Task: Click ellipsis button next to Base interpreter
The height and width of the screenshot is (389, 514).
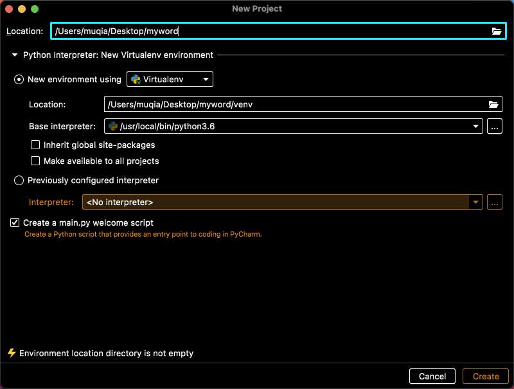Action: (495, 127)
